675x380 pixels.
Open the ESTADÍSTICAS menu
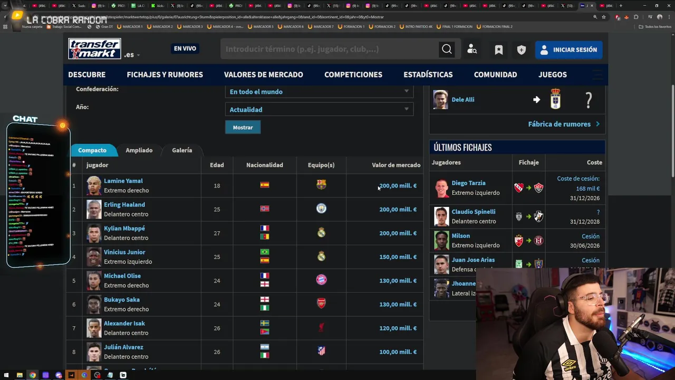(428, 75)
